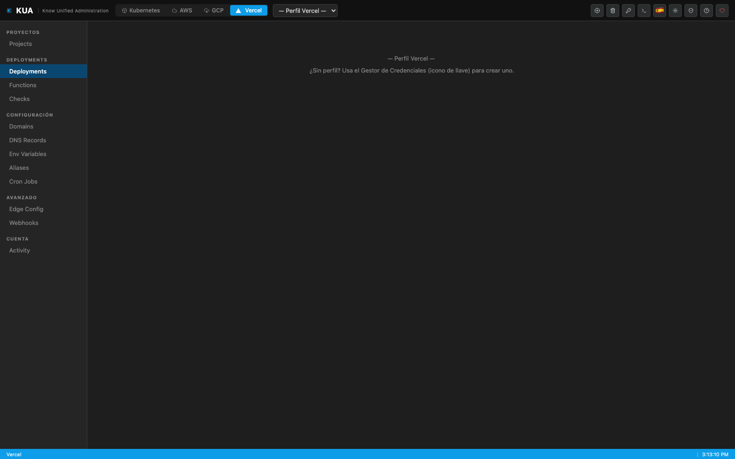Open the terminal prompt icon

point(644,11)
